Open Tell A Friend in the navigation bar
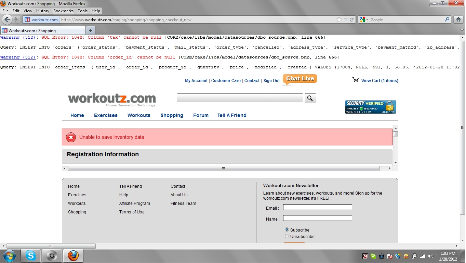466x263 pixels. tap(232, 115)
